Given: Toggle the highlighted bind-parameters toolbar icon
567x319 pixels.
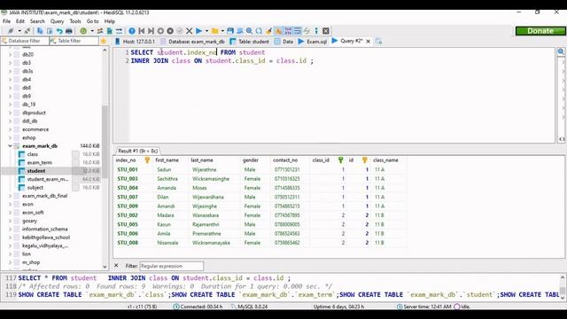Looking at the screenshot, I should (278, 31).
